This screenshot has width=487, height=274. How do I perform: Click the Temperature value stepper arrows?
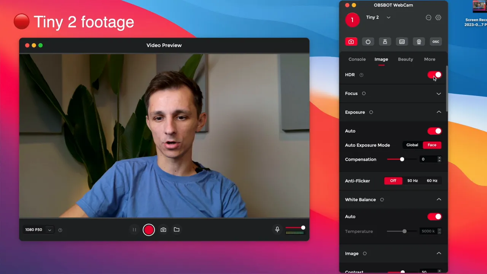[439, 231]
